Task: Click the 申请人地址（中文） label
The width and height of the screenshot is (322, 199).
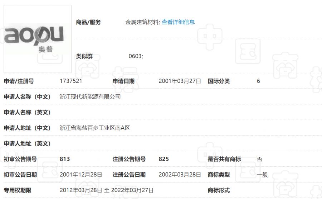Action: click(x=27, y=128)
